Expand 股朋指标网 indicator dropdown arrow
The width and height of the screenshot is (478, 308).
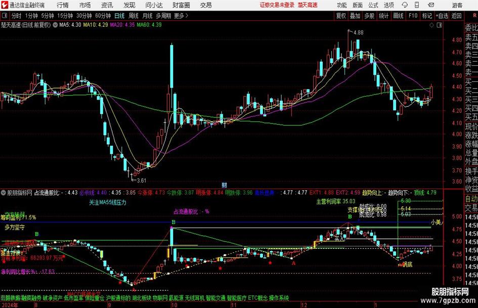point(4,193)
